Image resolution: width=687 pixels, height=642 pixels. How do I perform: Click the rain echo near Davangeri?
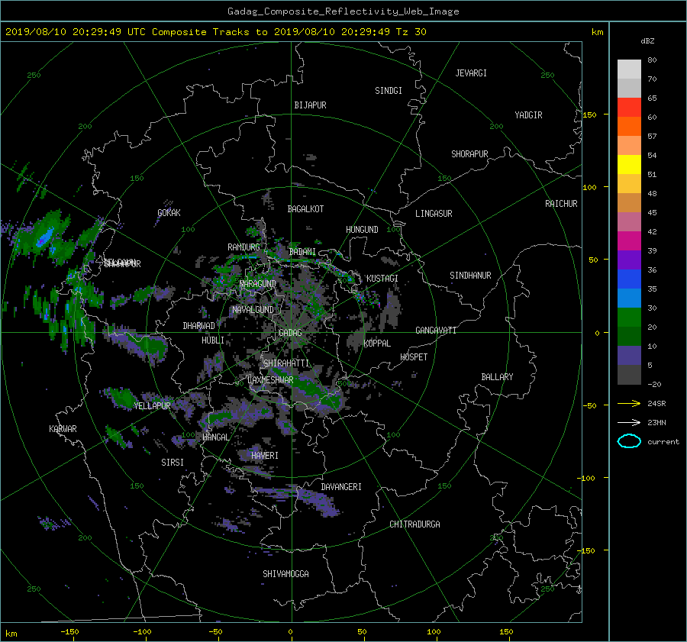pyautogui.click(x=318, y=501)
